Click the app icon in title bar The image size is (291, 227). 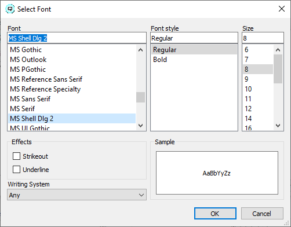click(10, 9)
